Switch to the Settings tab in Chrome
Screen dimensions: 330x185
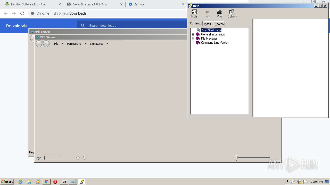139,4
